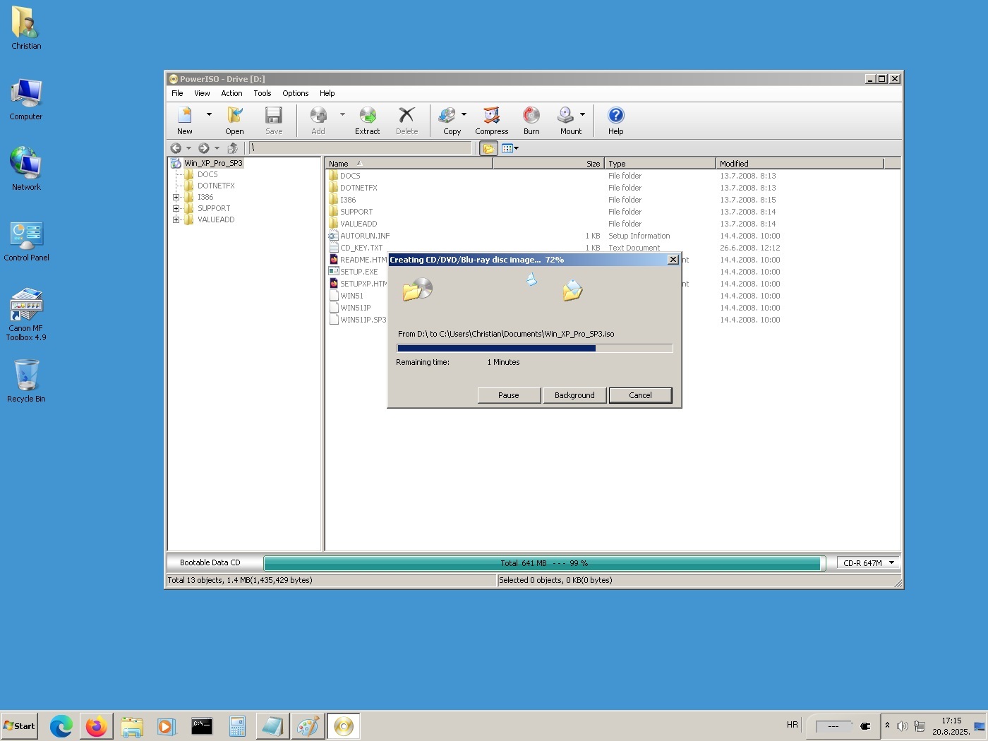Open the CD-R 647M media dropdown

click(892, 563)
